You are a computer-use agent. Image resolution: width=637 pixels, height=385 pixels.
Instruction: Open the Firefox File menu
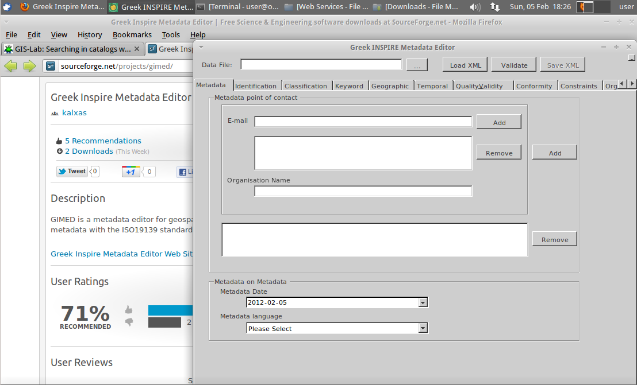click(11, 35)
